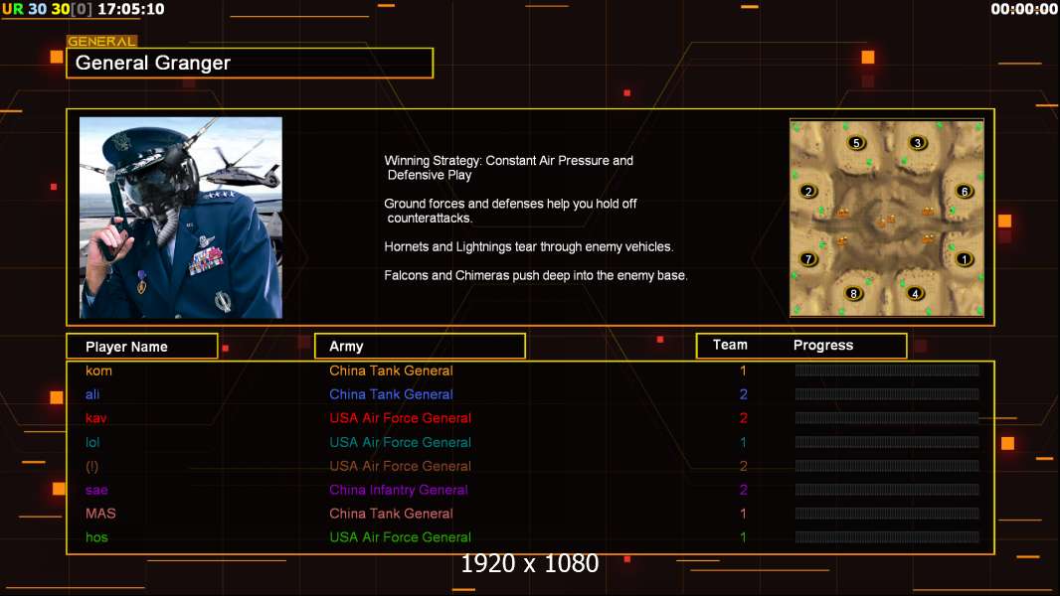Click team number 1 in MAS's row
Viewport: 1060px width, 596px height.
(743, 513)
